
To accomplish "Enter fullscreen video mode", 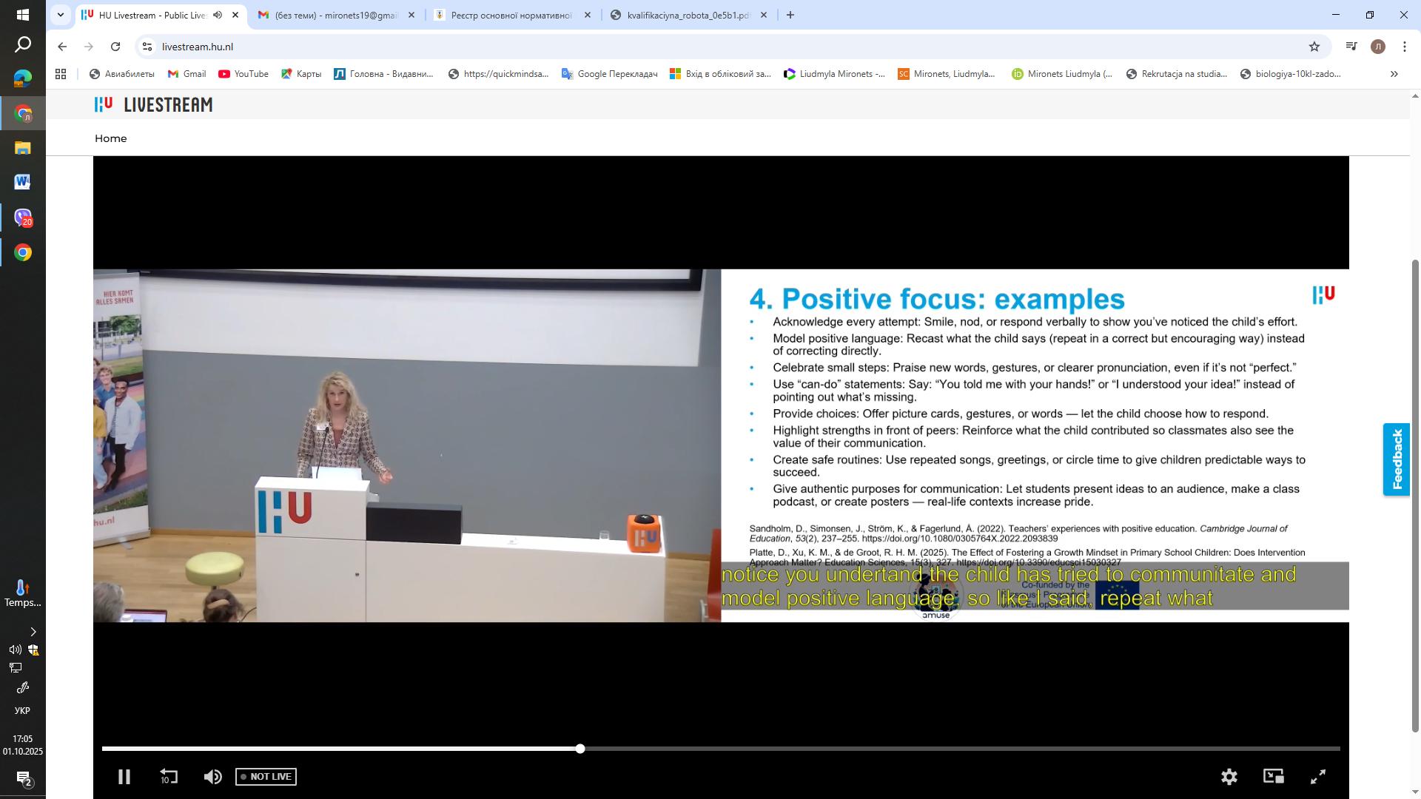I will (x=1318, y=777).
